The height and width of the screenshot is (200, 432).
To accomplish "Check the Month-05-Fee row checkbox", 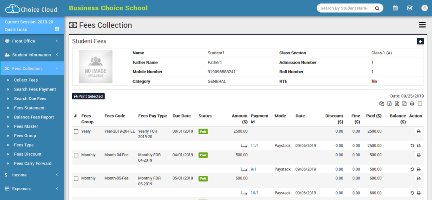I will [76, 179].
